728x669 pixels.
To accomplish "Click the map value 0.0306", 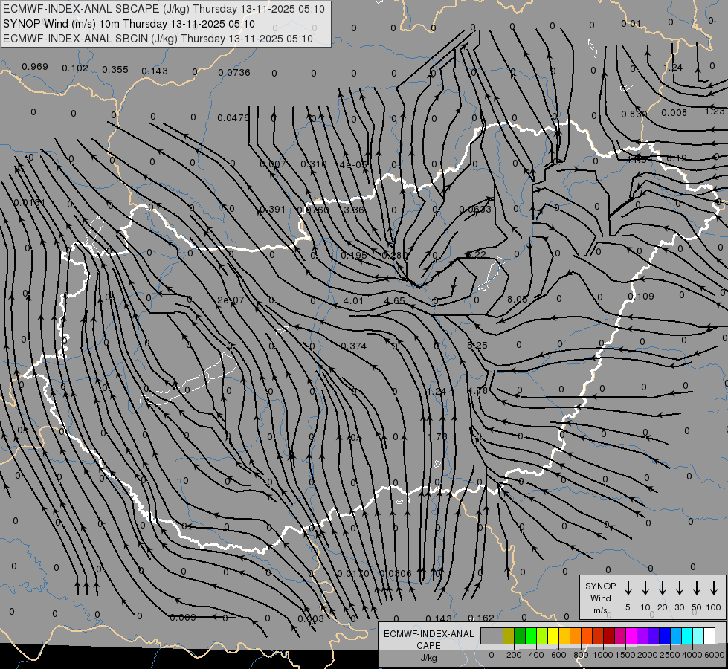I will tap(395, 573).
